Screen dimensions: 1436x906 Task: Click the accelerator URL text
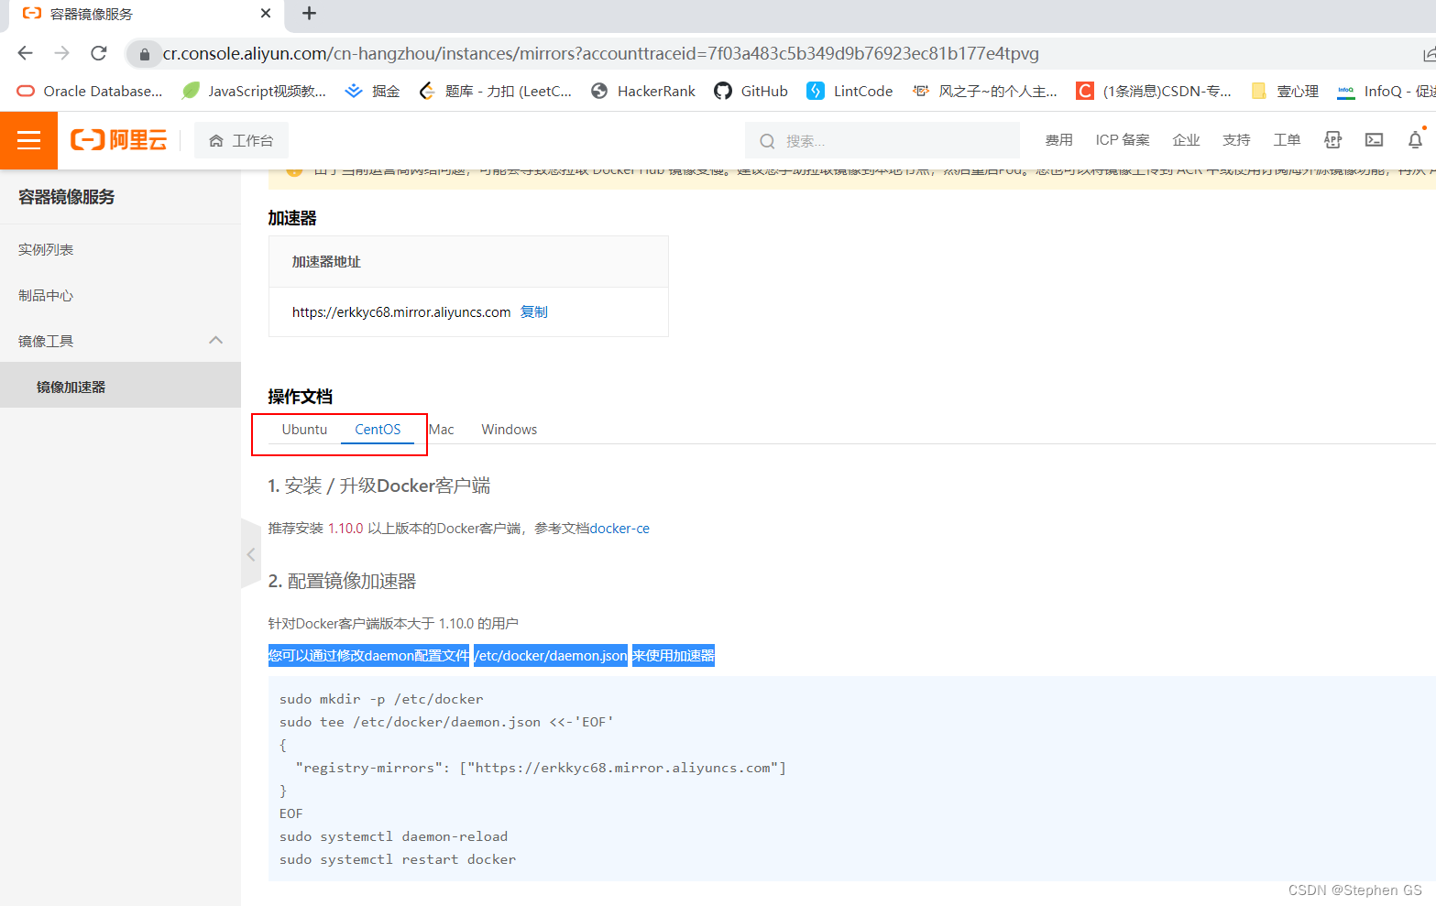pos(401,311)
